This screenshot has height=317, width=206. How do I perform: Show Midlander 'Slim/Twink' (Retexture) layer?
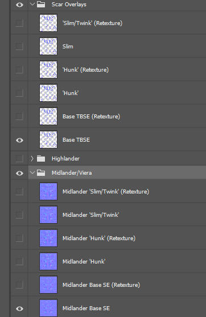pos(19,191)
